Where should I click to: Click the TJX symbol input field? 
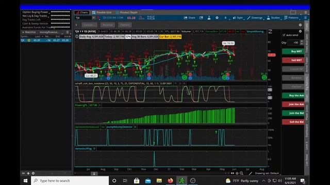coord(84,18)
